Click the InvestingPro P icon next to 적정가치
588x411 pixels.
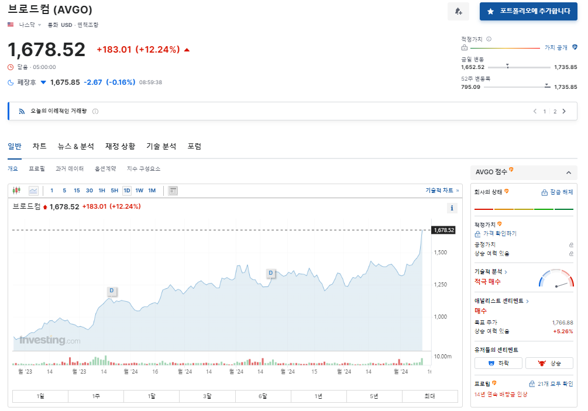[x=500, y=224]
